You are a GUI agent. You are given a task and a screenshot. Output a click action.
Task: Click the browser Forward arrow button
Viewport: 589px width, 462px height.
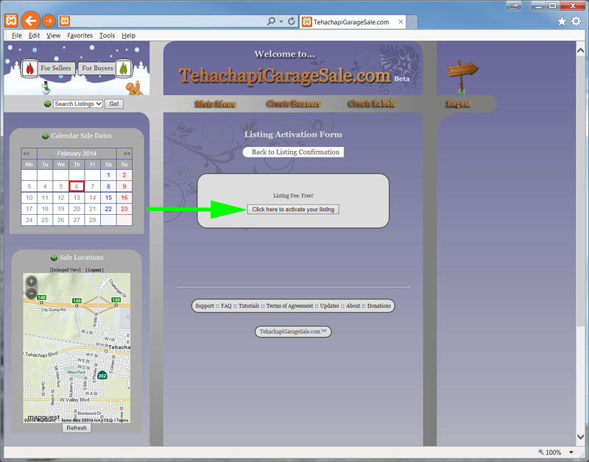49,21
